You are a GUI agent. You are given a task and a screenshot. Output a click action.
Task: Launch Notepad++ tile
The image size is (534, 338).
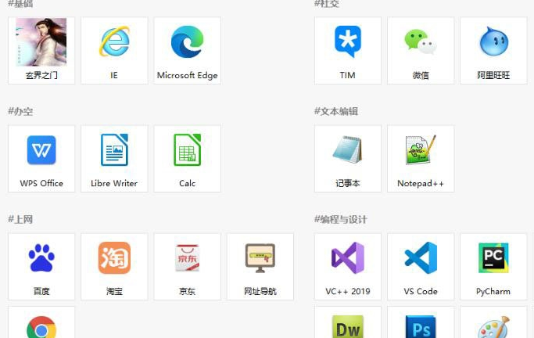(x=421, y=159)
